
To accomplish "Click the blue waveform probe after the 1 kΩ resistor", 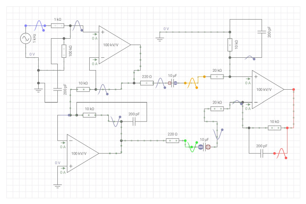I will click(x=77, y=25).
